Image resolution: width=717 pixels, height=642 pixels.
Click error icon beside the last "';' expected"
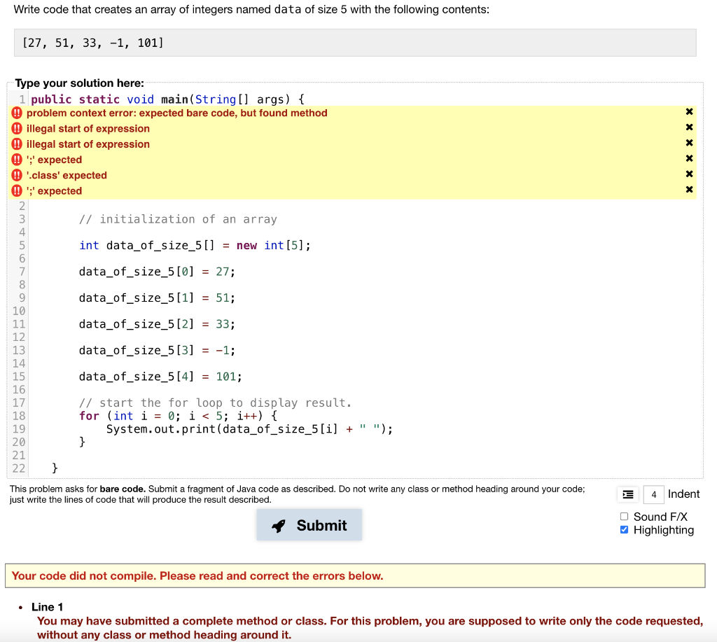tap(17, 190)
